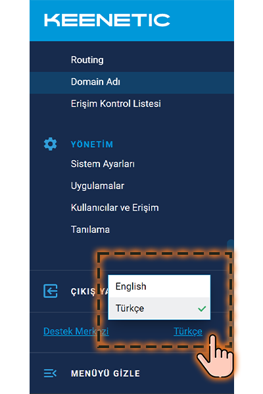Click the green checkmark next to Türkçe
263x394 pixels.
tap(202, 309)
